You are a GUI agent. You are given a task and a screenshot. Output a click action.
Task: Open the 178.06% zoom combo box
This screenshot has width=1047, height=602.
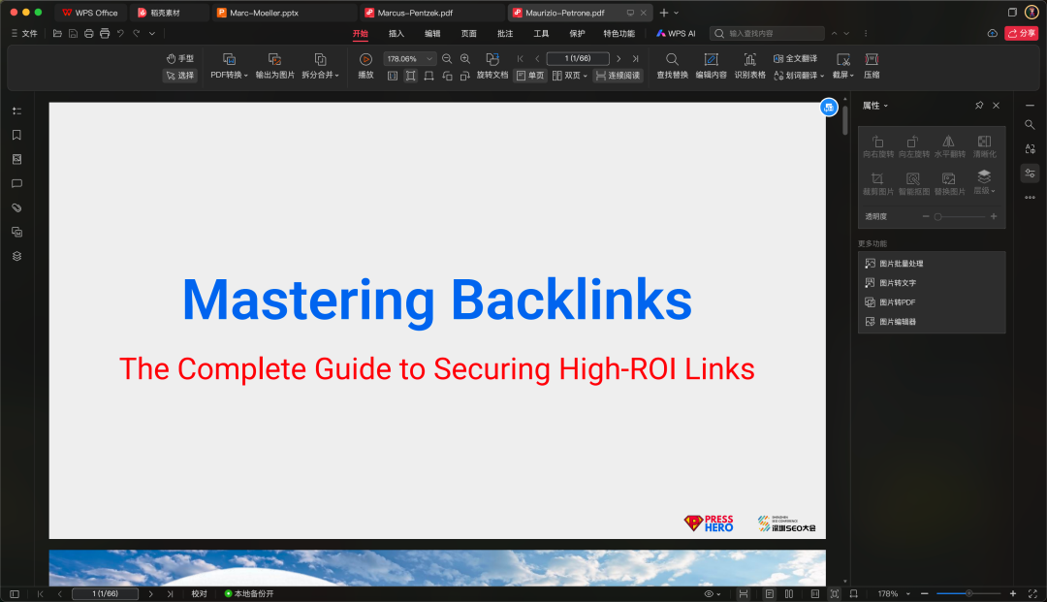point(409,59)
